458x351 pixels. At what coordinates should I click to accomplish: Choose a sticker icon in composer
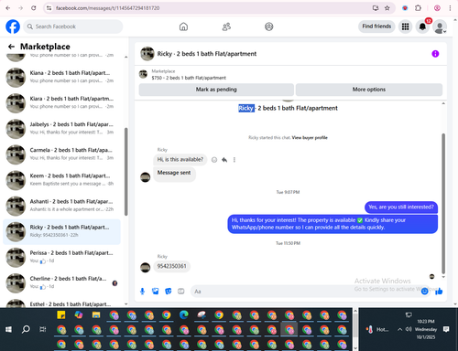click(x=169, y=292)
